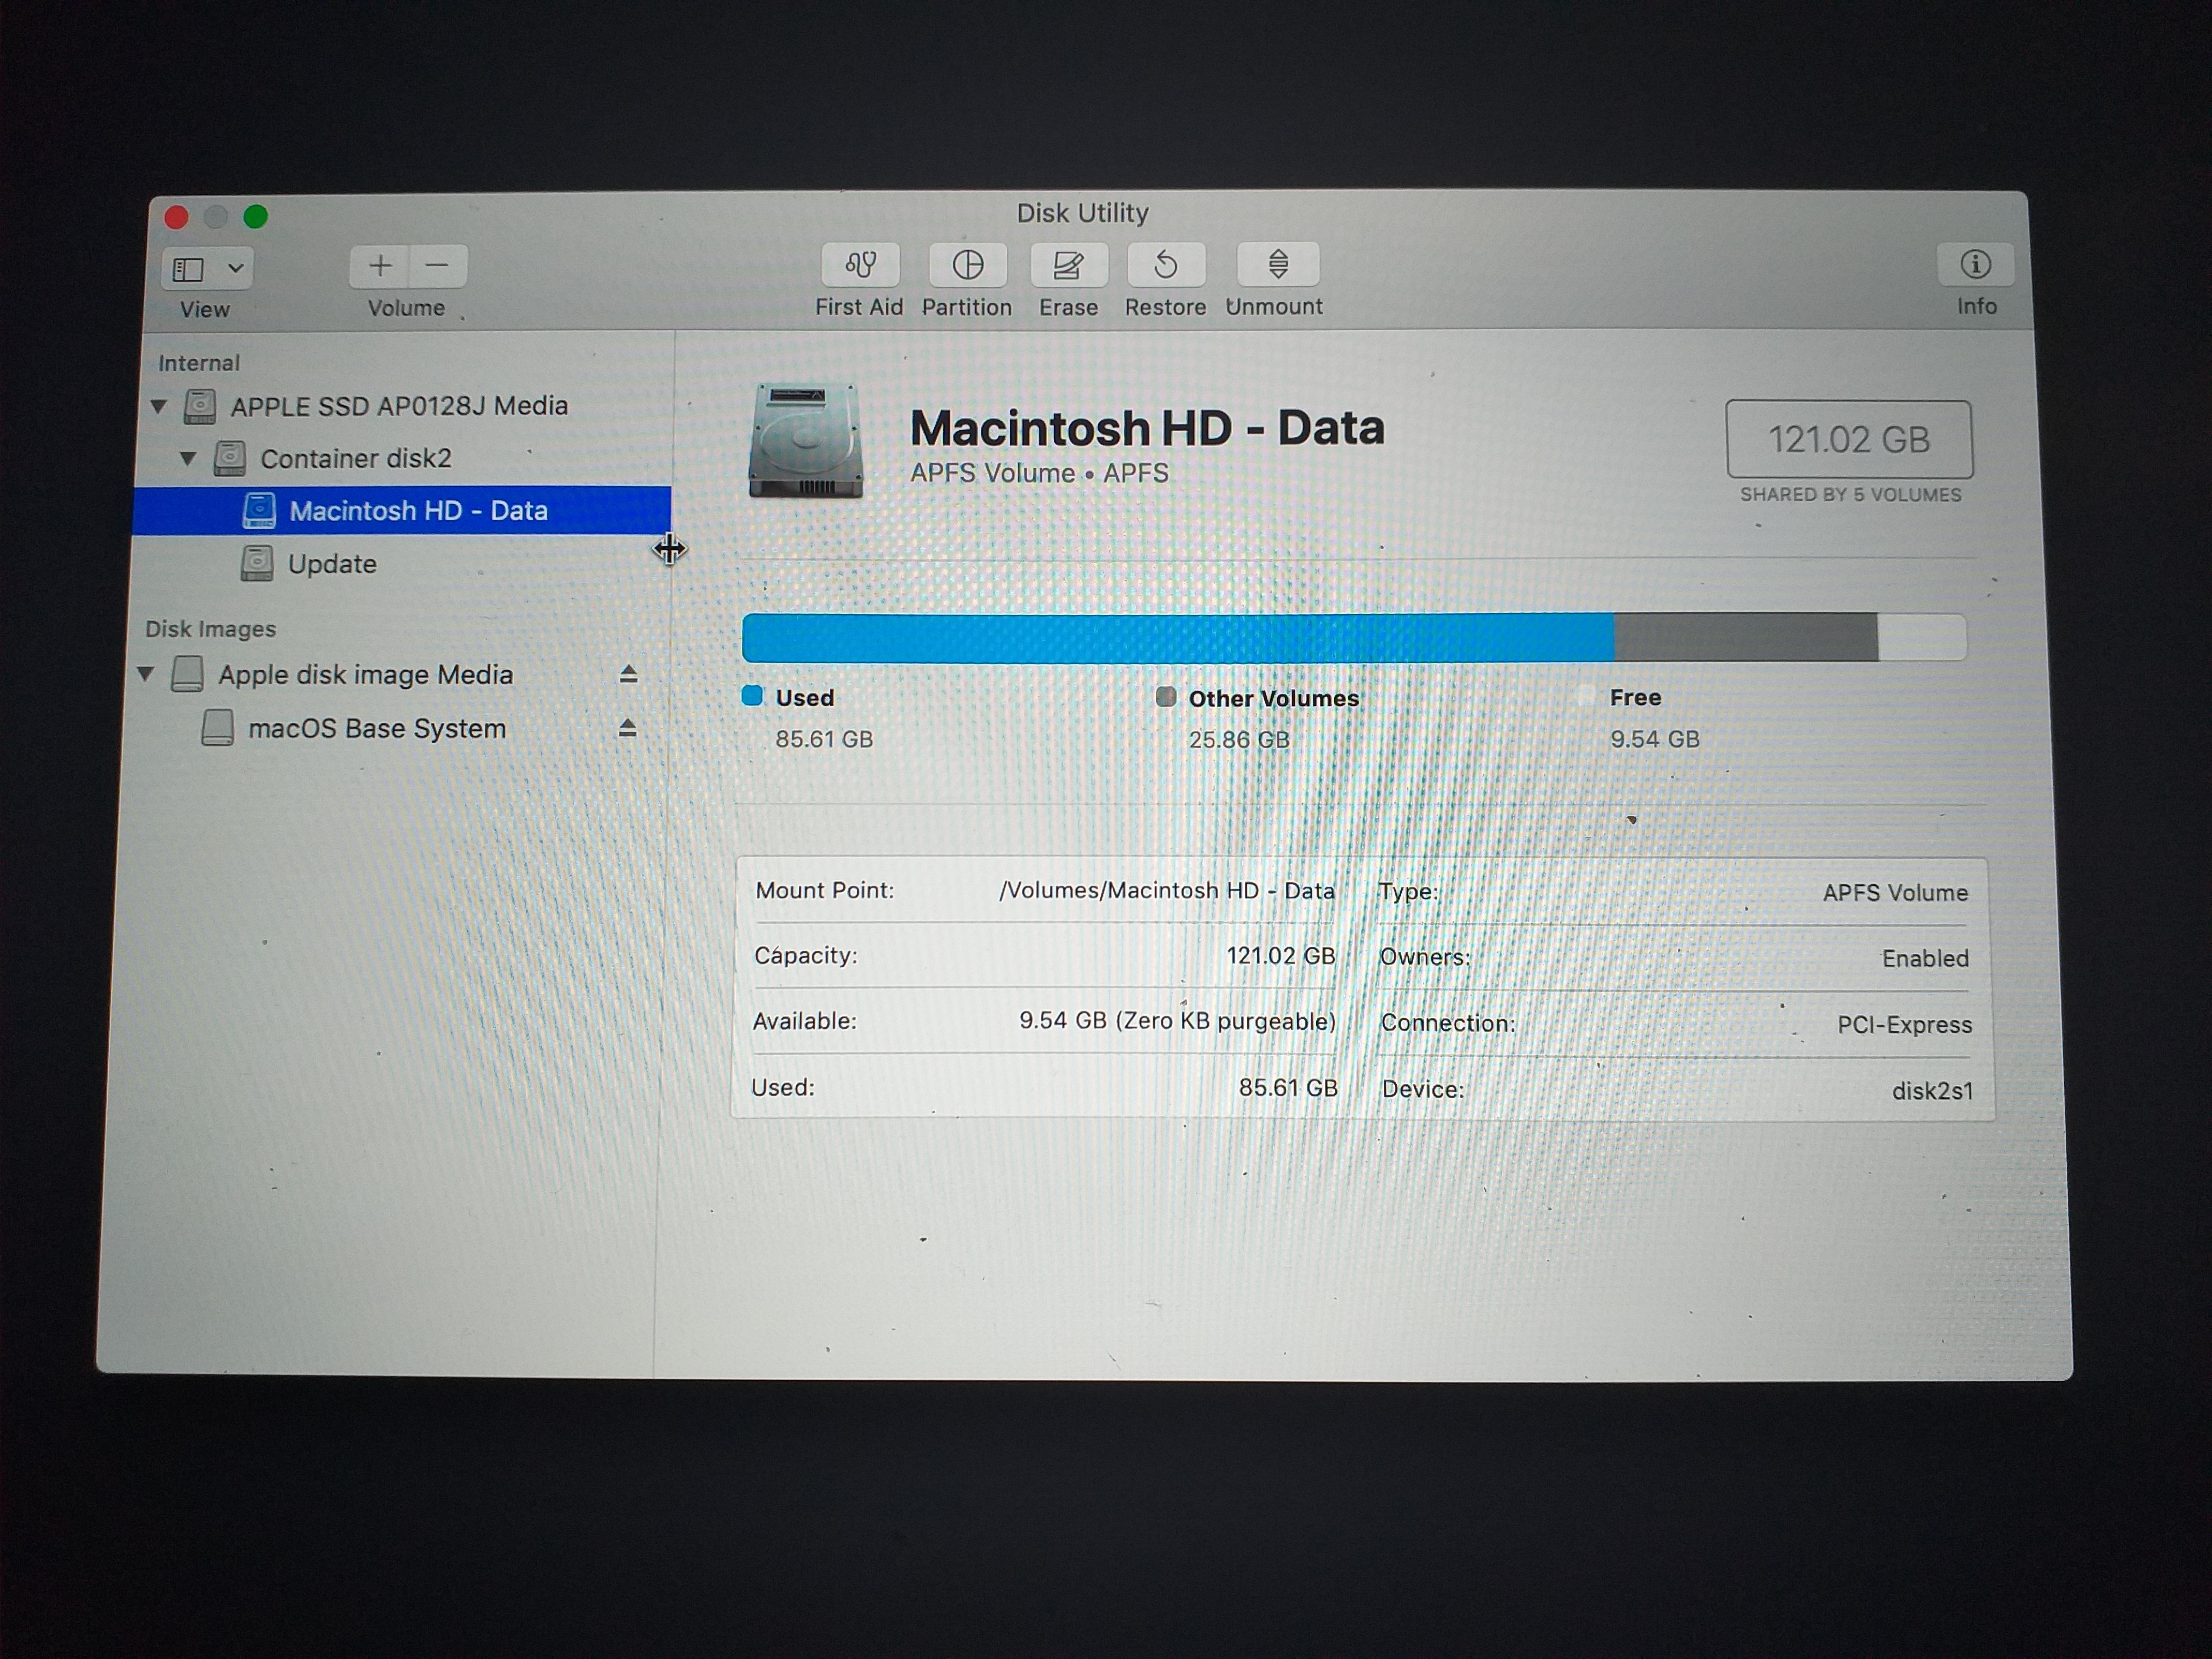Collapse Apple disk image Media tree
Screen dimensions: 2212x1659
coord(146,674)
